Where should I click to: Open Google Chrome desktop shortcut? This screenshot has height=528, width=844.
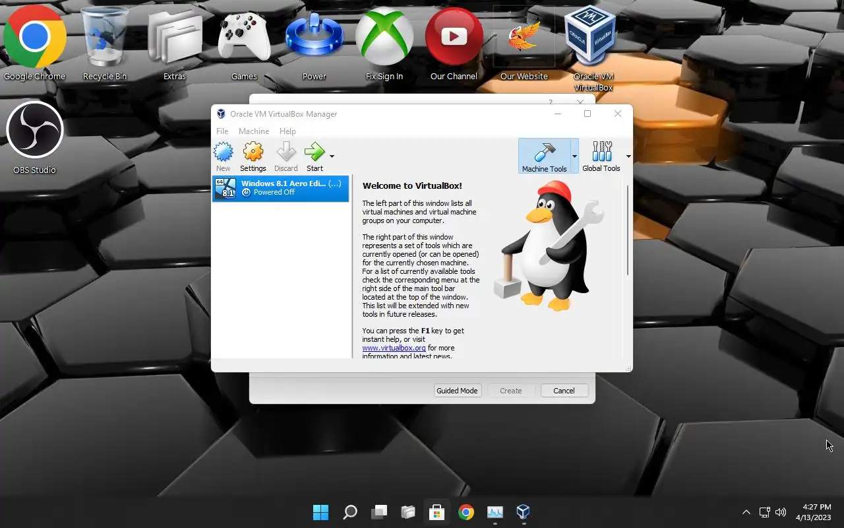pos(35,44)
